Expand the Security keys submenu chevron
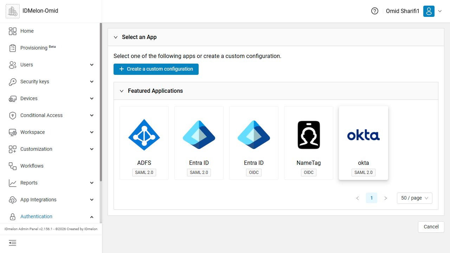 pyautogui.click(x=92, y=82)
